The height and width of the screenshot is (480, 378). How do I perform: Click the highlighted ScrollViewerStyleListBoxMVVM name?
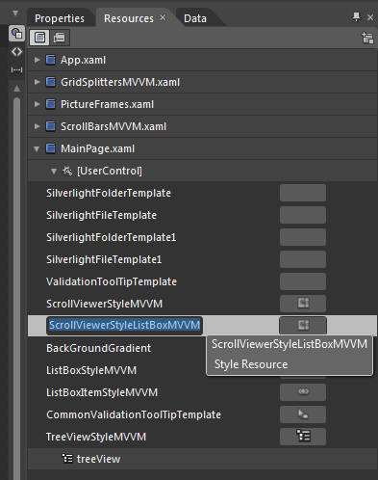pyautogui.click(x=124, y=325)
